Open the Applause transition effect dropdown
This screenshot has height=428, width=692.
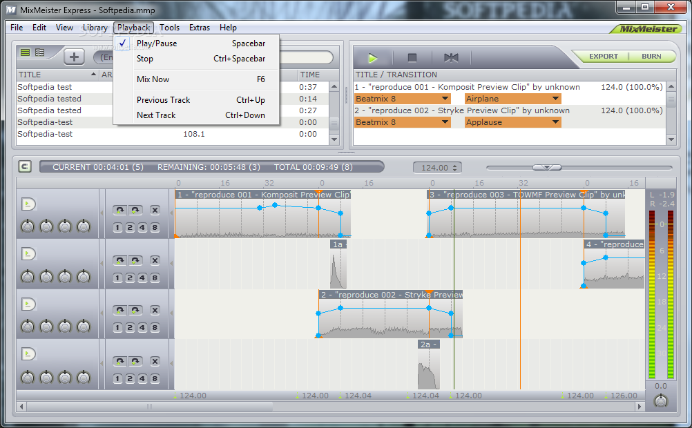pyautogui.click(x=513, y=121)
